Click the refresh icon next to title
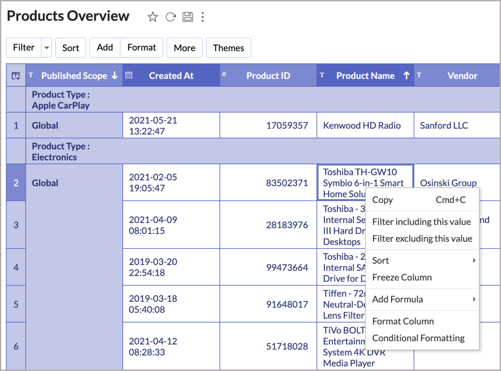 point(170,17)
